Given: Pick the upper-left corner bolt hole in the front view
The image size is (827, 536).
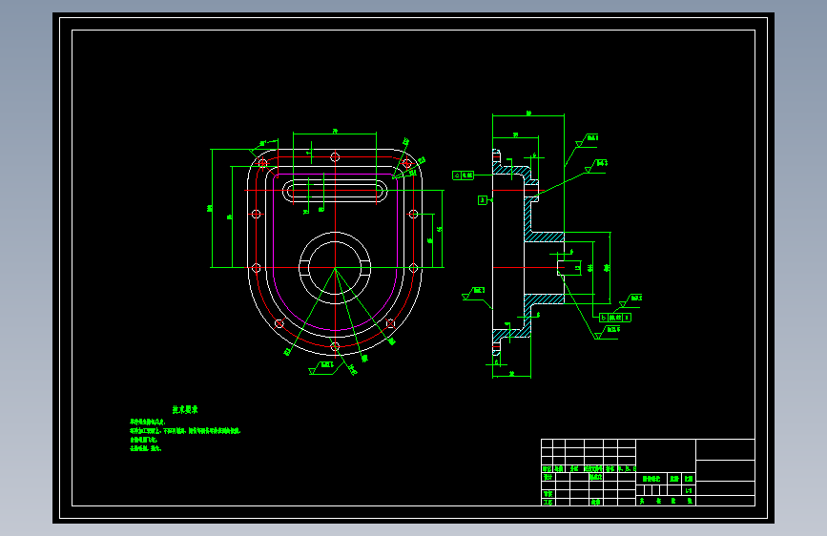Looking at the screenshot, I should click(x=262, y=163).
